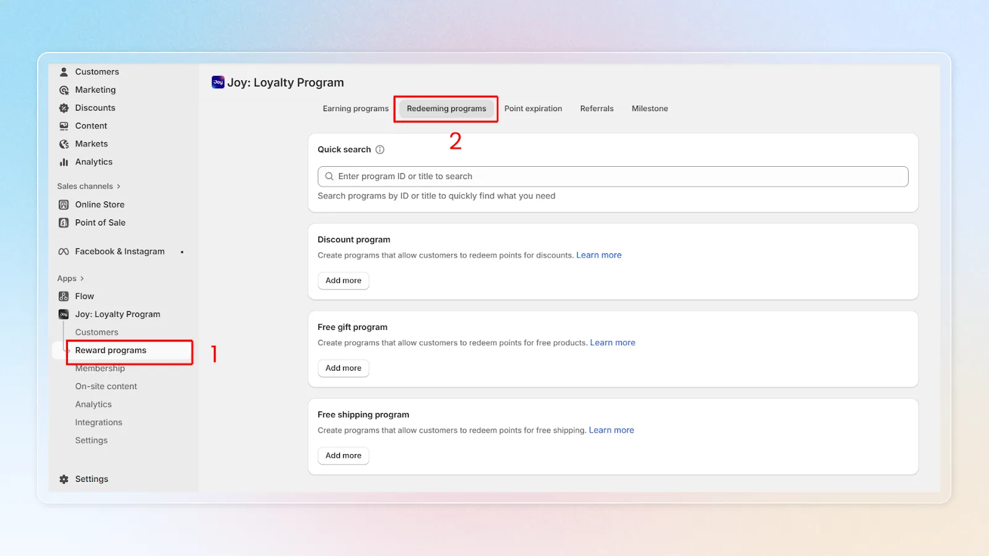The width and height of the screenshot is (989, 556).
Task: Click the Point of Sale icon
Action: coord(64,222)
